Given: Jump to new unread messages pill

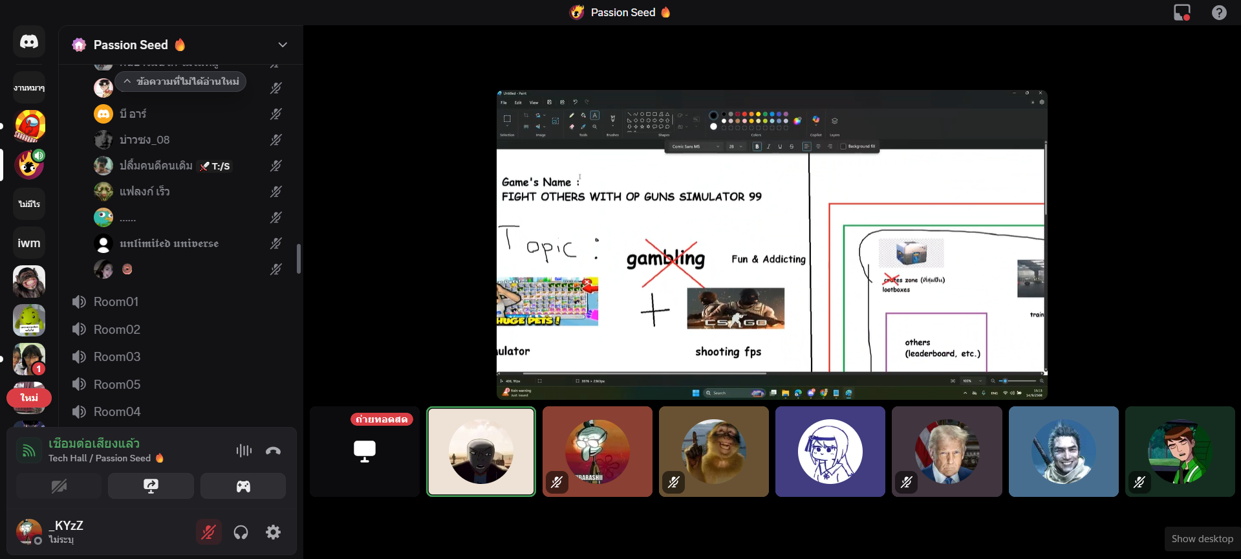Looking at the screenshot, I should (181, 82).
